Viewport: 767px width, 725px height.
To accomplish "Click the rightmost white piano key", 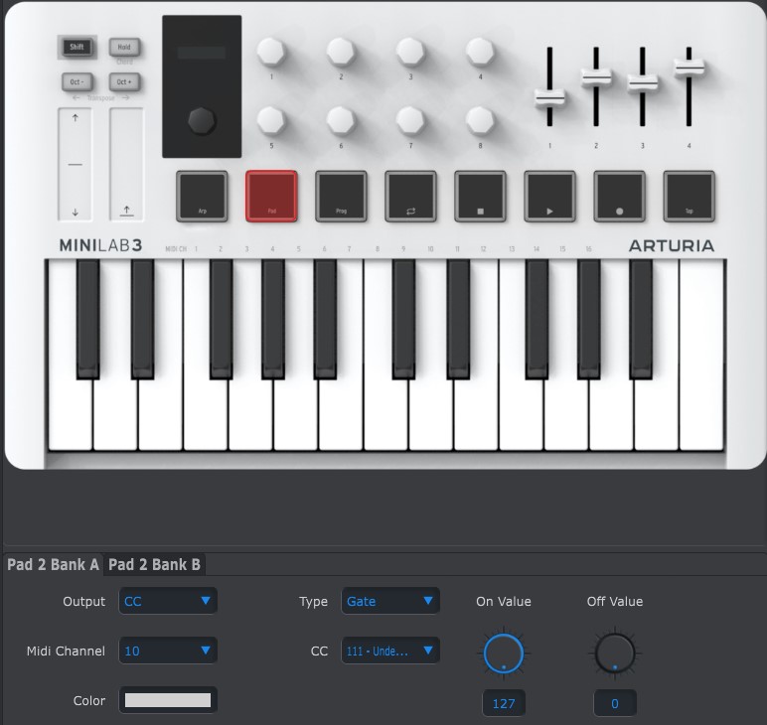I will click(701, 355).
